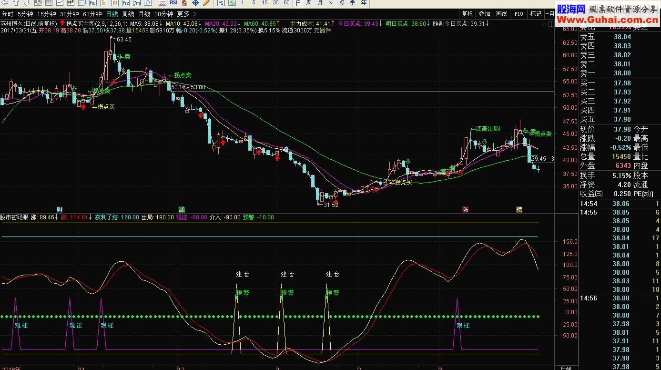This screenshot has width=661, height=370.
Task: Switch to the 30分钟 tab
Action: (x=70, y=14)
